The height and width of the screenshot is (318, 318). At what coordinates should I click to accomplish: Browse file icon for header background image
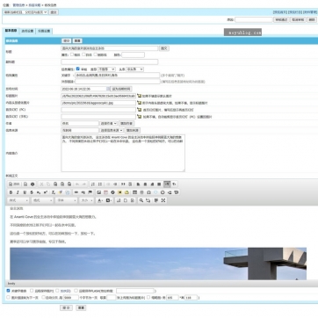pos(139,103)
